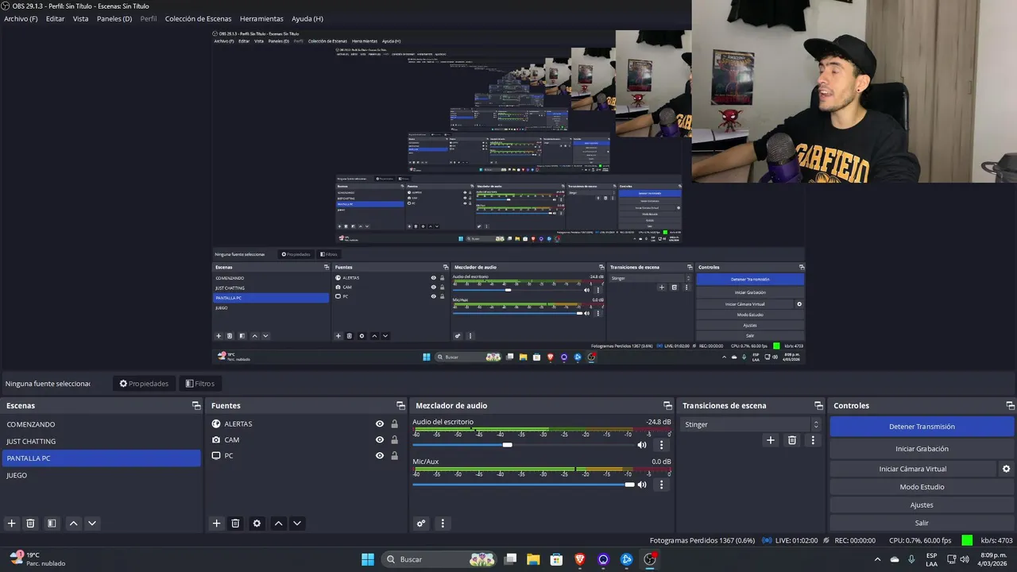1017x572 pixels.
Task: Pop out the Fuentes dock panel
Action: click(400, 406)
